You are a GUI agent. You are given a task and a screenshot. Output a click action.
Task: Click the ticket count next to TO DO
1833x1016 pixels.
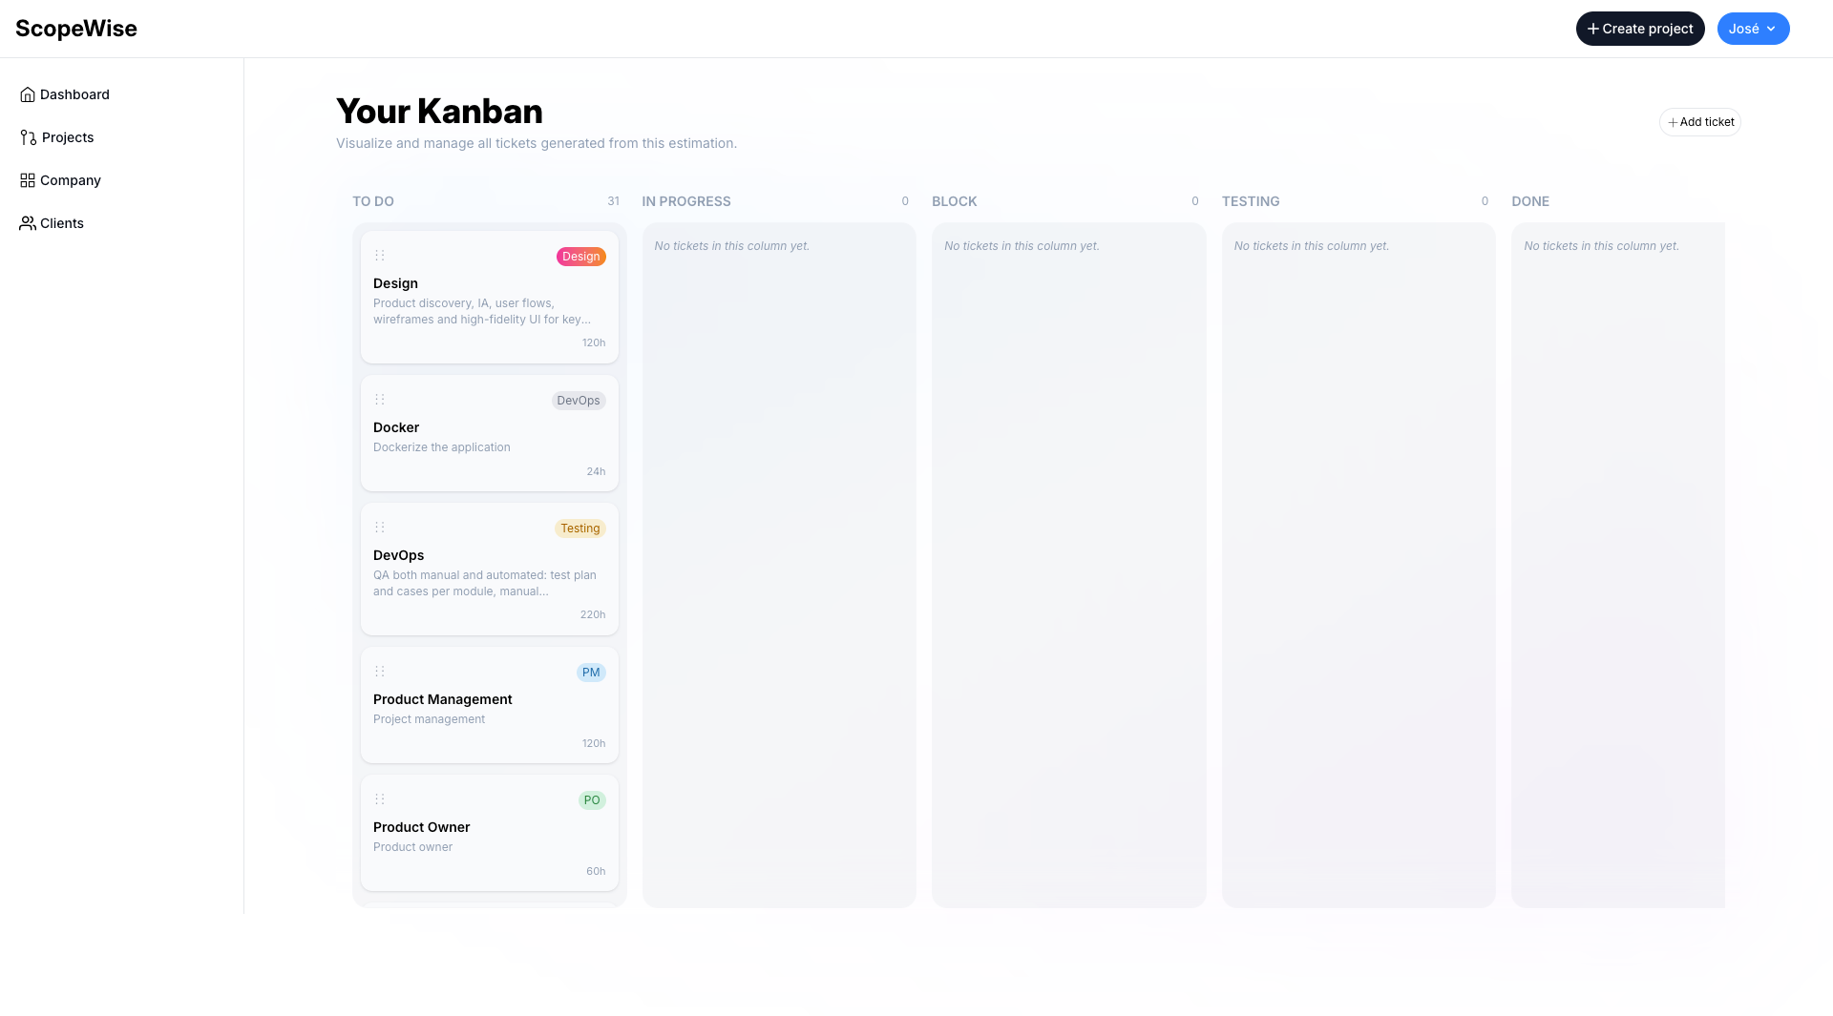tap(614, 201)
